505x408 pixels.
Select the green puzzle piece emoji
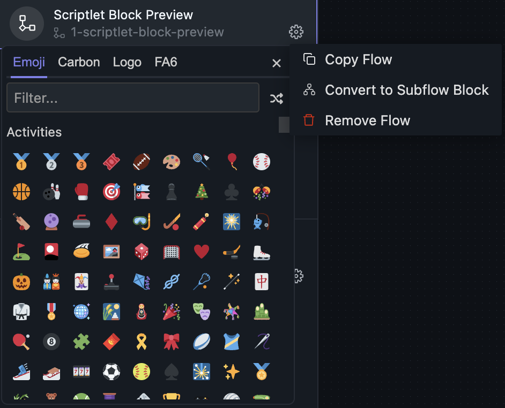click(x=81, y=341)
